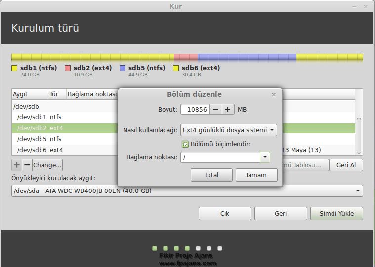Image resolution: width=375 pixels, height=267 pixels.
Task: Click the Çık quit button
Action: 225,213
